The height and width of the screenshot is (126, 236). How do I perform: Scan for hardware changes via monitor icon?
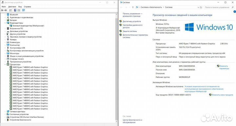[x=24, y=10]
